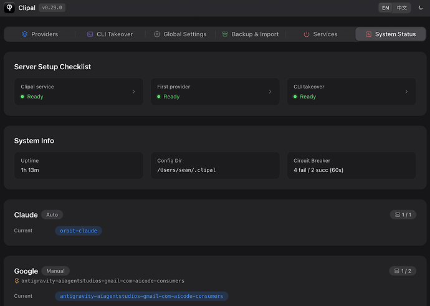
Task: Switch language to 中文
Action: pyautogui.click(x=401, y=7)
